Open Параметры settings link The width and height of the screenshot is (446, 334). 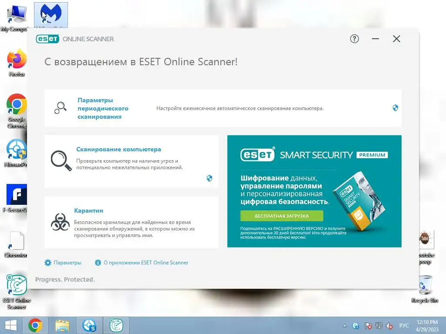[x=68, y=263]
